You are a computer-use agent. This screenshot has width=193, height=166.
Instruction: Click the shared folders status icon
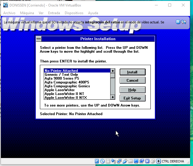(130, 161)
